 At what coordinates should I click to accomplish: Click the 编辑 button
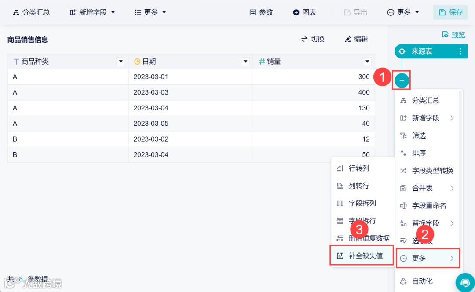pyautogui.click(x=356, y=39)
